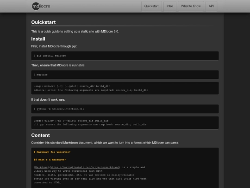Click the '[Markdown]' link text in code

click(x=41, y=167)
